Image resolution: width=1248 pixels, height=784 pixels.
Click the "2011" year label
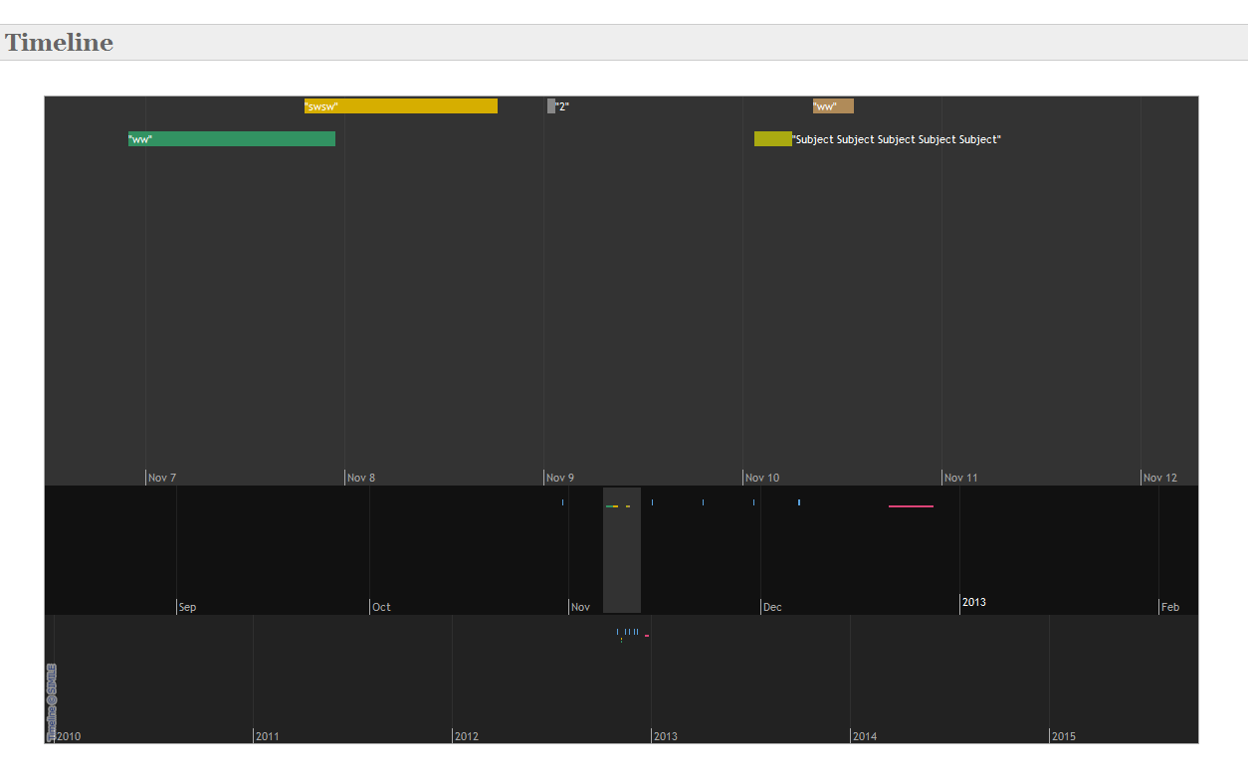(x=267, y=737)
